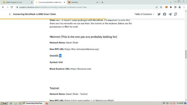Click the address bar URL
This screenshot has width=187, height=105.
pos(53,7)
